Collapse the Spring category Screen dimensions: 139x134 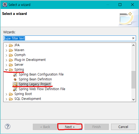coord(6,70)
